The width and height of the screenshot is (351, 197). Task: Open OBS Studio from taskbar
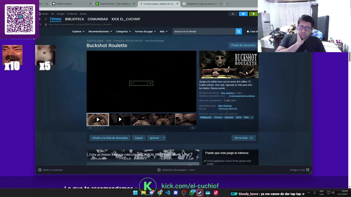(x=184, y=193)
